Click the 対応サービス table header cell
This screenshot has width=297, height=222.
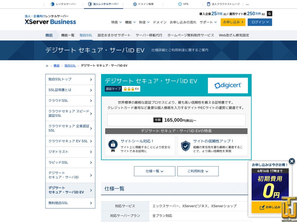[125, 206]
